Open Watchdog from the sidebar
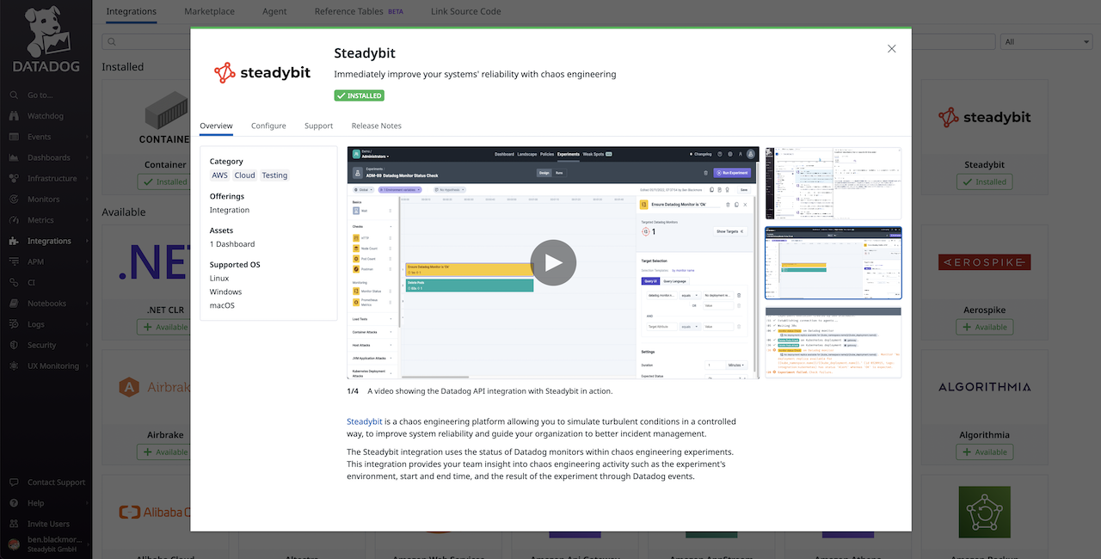Viewport: 1101px width, 559px height. coord(46,116)
